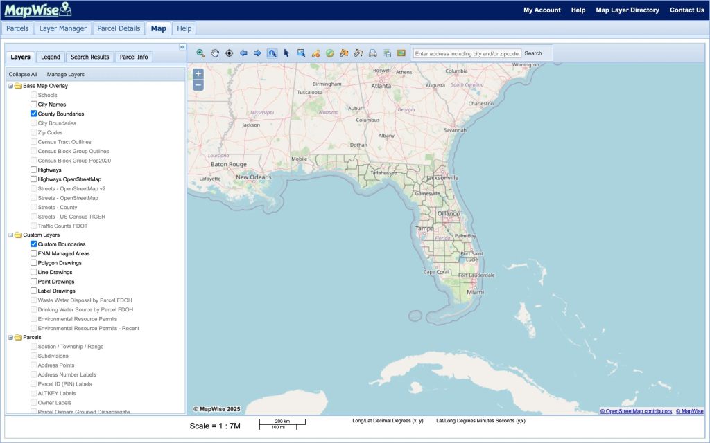
Task: Open the Help tab below the header
Action: point(184,28)
